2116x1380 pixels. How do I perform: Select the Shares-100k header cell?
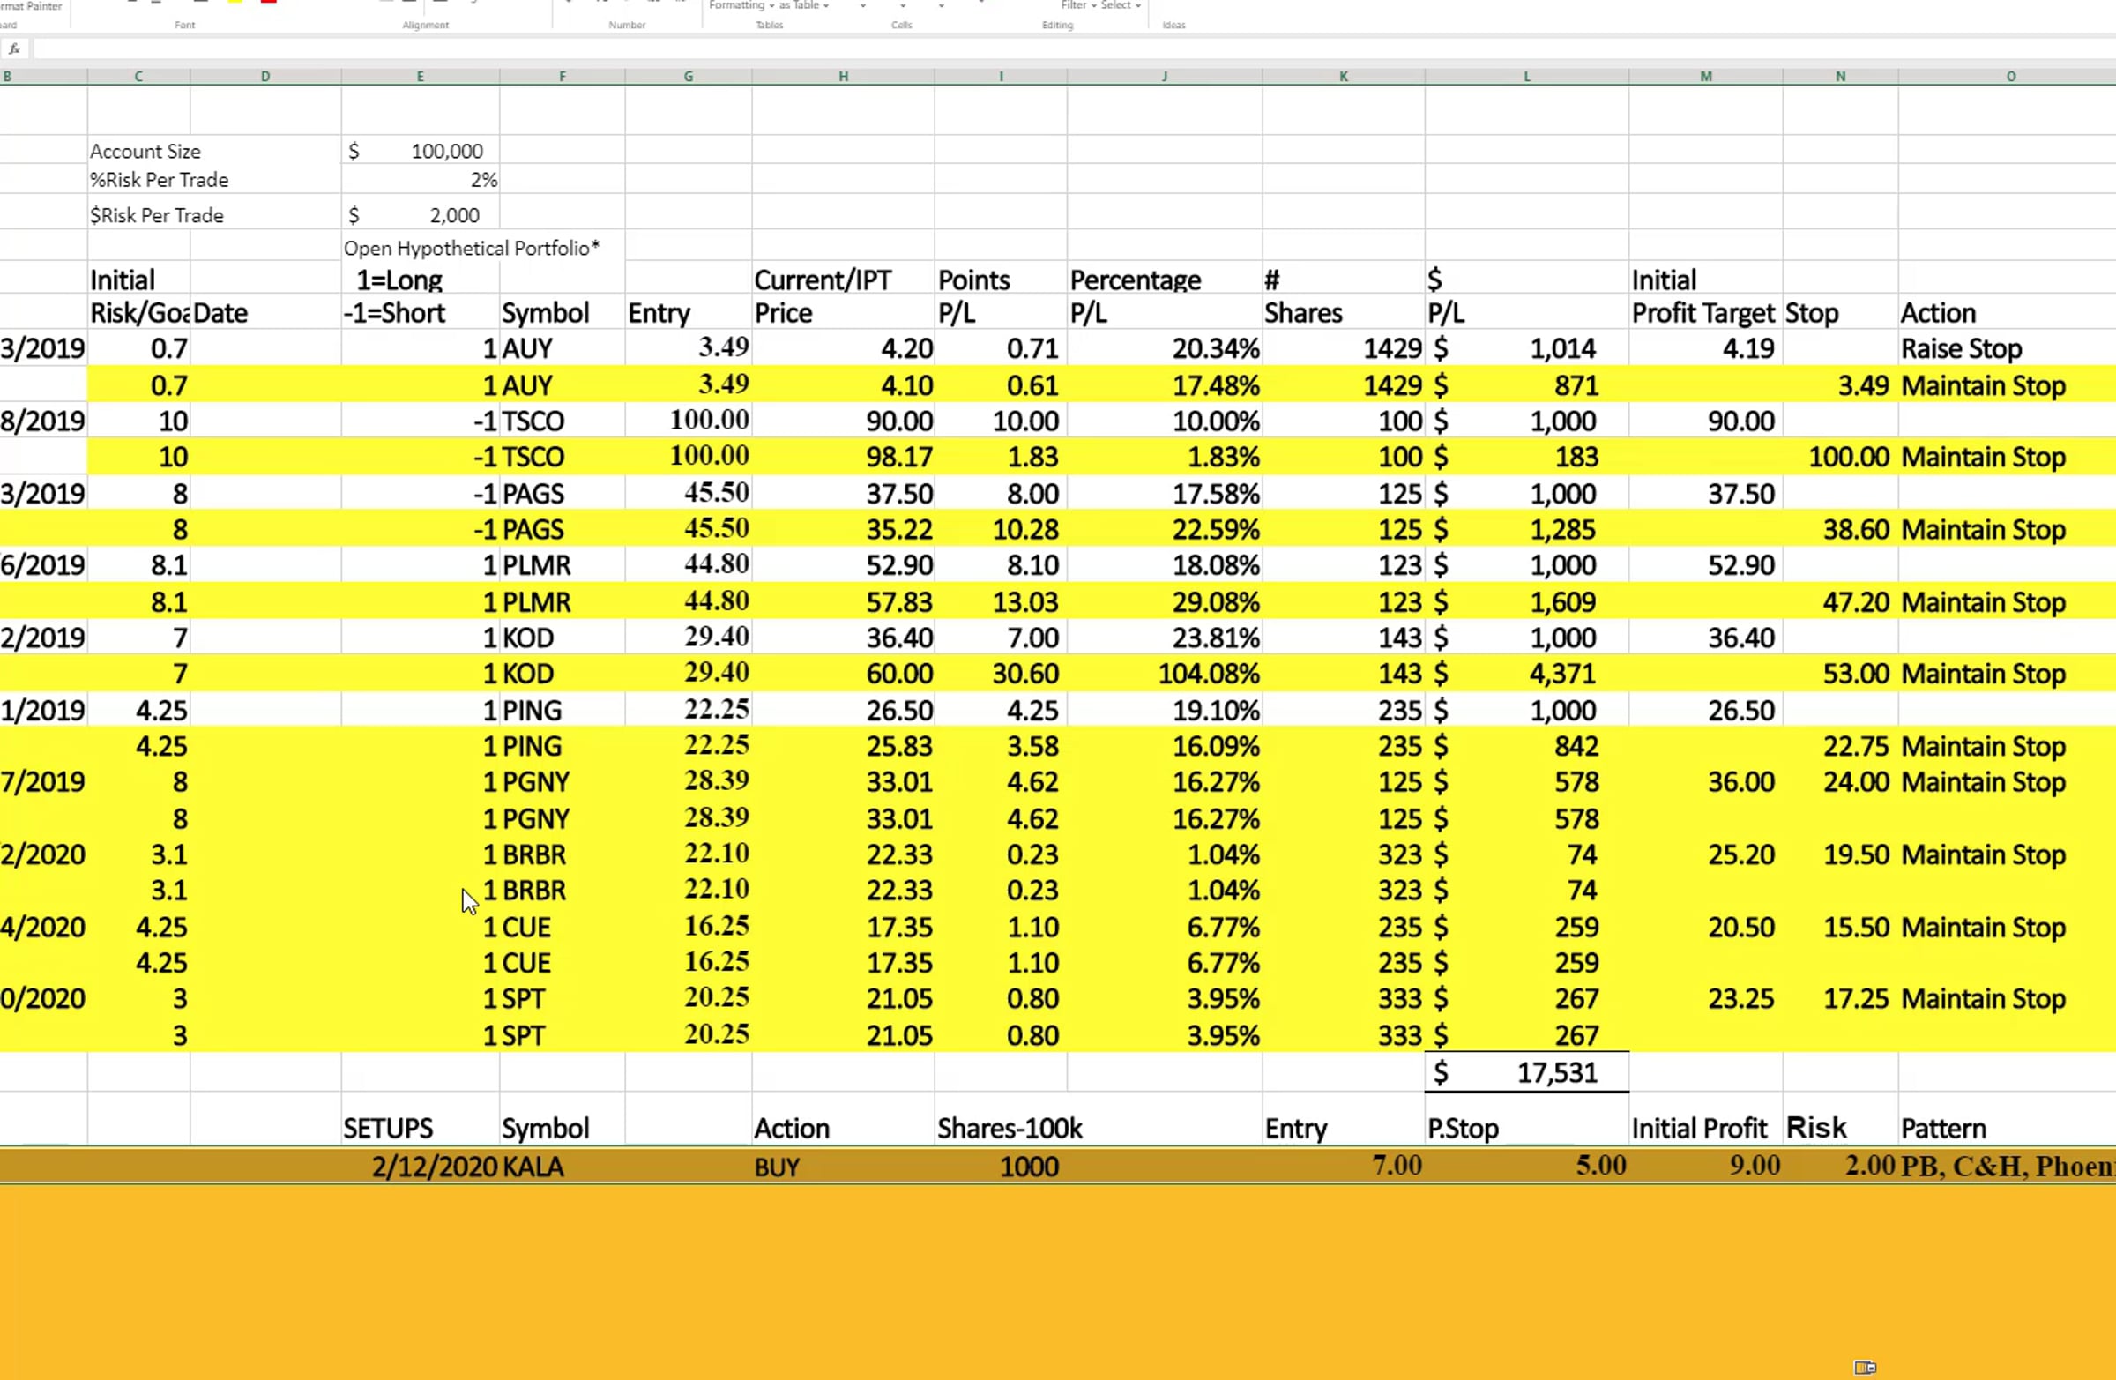(1010, 1129)
